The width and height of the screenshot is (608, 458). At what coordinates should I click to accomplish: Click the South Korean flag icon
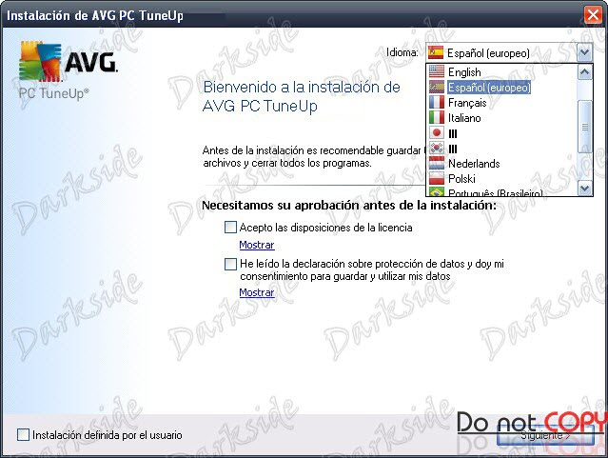(x=436, y=148)
